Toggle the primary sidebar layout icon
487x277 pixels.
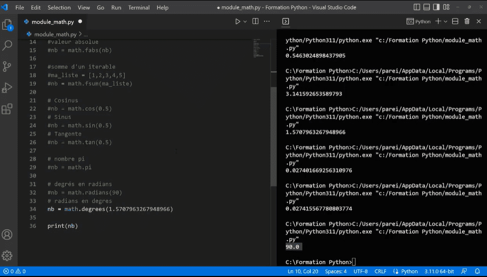(417, 7)
